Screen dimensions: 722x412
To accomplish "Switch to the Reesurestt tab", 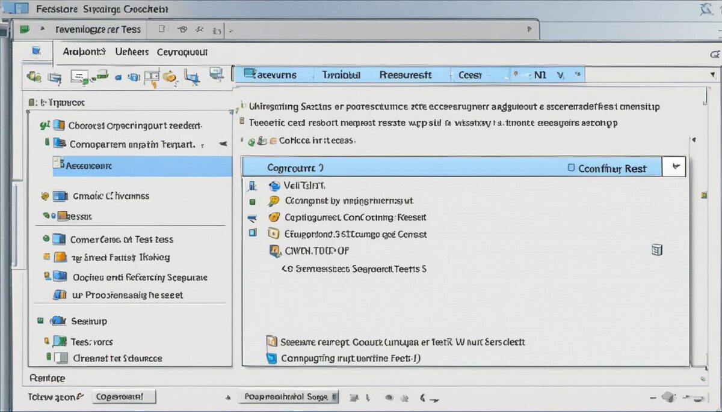I will 405,75.
